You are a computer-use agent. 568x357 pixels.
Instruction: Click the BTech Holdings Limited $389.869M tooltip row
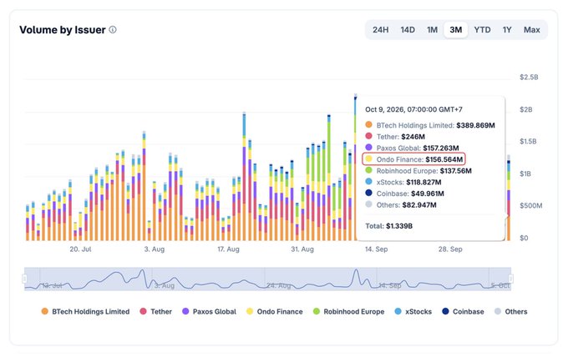pyautogui.click(x=430, y=125)
